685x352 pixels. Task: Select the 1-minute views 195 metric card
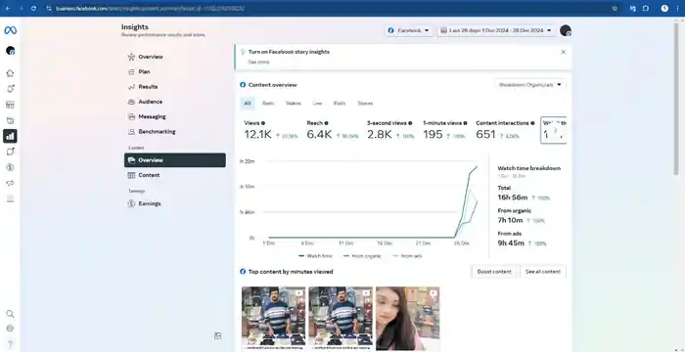tap(445, 130)
